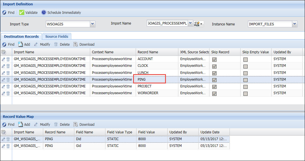Open the Instance Name dropdown
The width and height of the screenshot is (305, 161).
tap(295, 24)
